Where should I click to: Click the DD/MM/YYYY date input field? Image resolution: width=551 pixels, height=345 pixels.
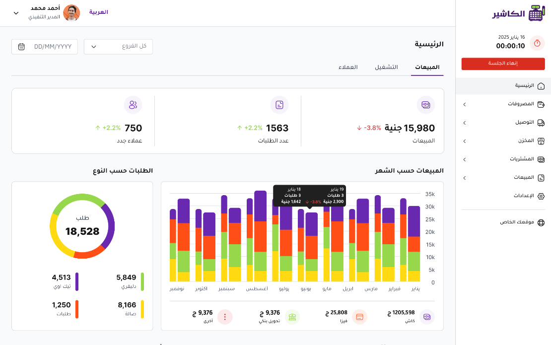click(45, 47)
